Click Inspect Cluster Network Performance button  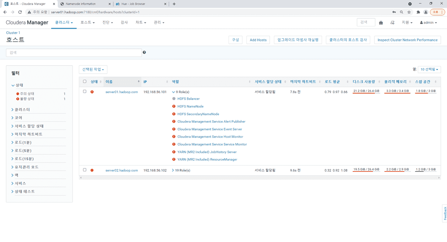coord(407,40)
